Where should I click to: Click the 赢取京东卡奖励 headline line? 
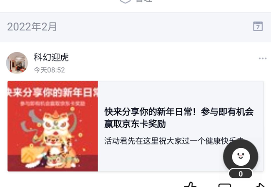pyautogui.click(x=135, y=124)
